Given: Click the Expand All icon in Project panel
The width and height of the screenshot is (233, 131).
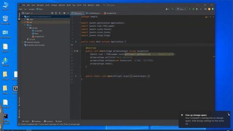Looking at the screenshot, I should click(x=56, y=13).
